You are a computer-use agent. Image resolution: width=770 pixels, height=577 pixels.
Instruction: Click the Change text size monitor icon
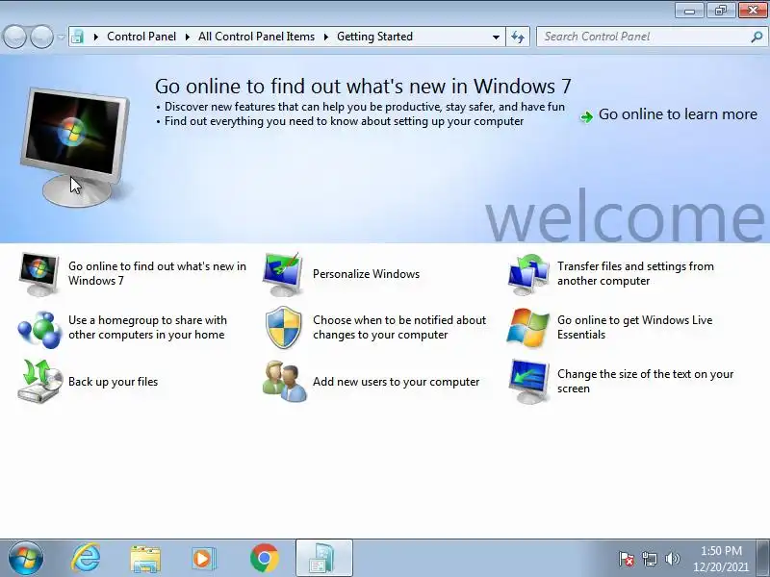pos(528,381)
